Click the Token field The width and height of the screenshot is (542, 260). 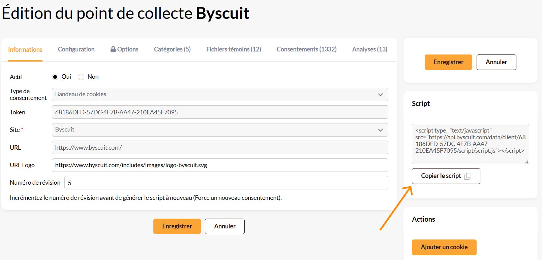220,112
